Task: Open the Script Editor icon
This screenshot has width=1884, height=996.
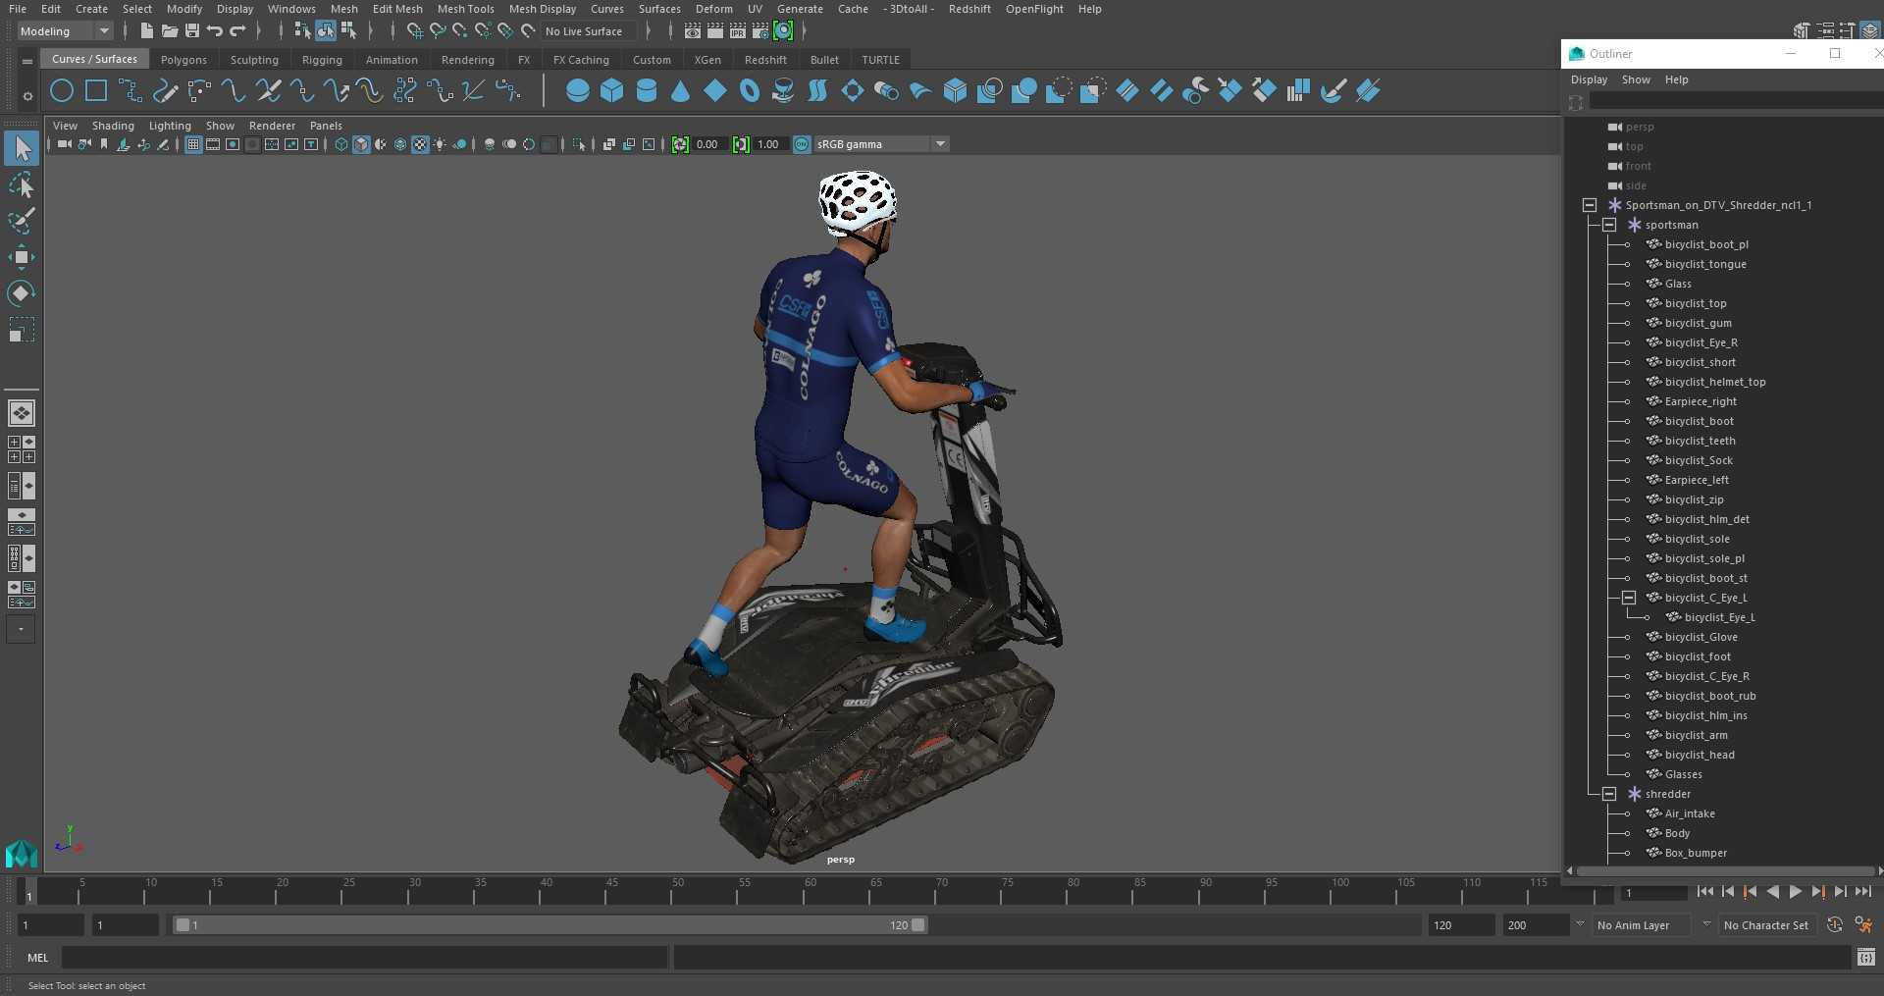Action: (x=1865, y=957)
